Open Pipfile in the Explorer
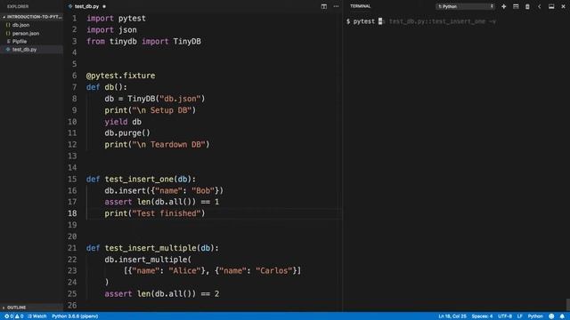This screenshot has height=320, width=570. 20,42
